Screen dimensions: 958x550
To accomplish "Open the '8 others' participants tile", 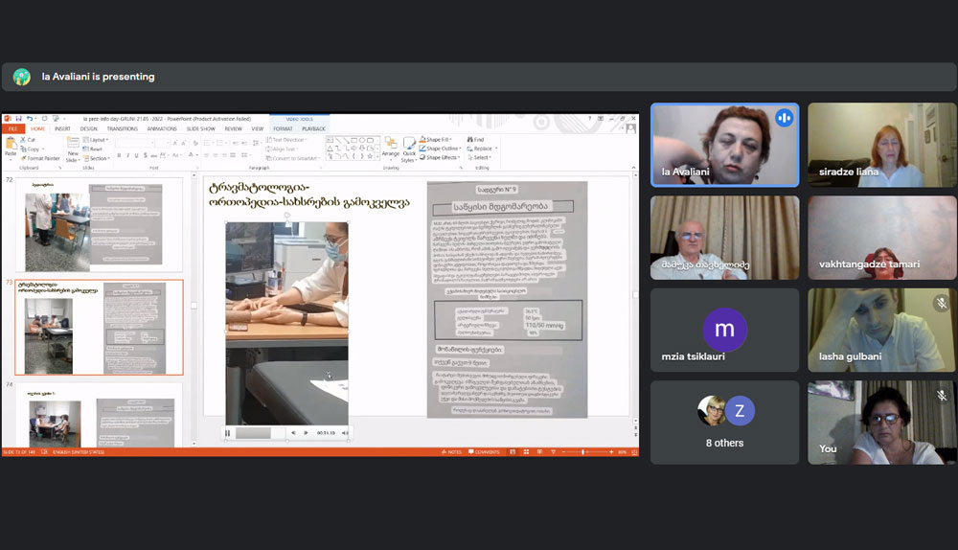I will tap(724, 422).
